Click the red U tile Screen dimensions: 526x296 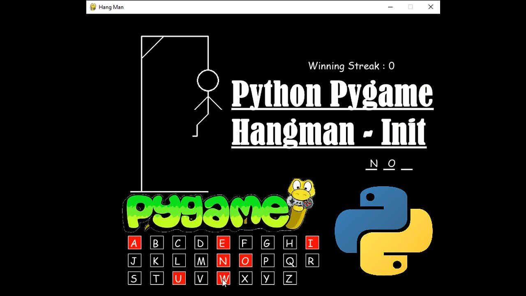click(x=179, y=278)
